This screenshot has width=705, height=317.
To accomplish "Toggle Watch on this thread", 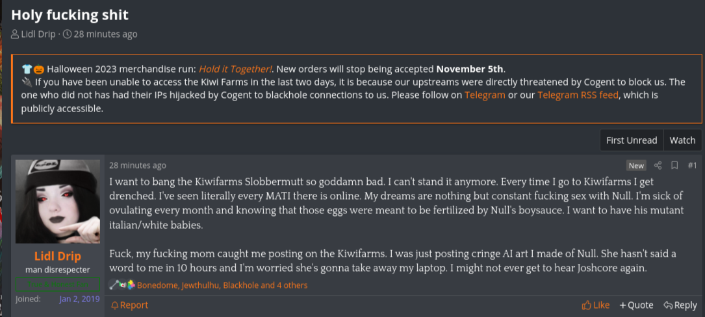I will [682, 140].
